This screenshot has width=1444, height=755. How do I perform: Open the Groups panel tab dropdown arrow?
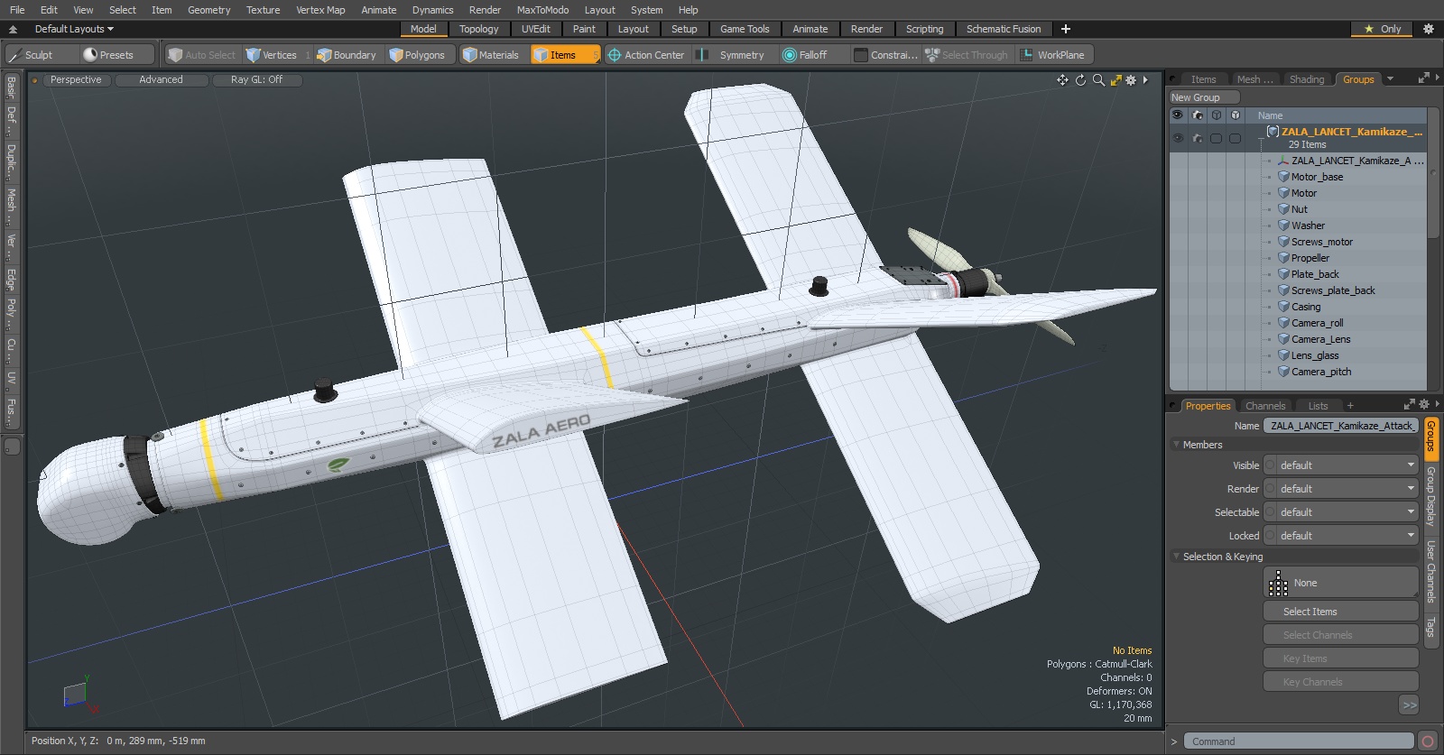coord(1390,79)
